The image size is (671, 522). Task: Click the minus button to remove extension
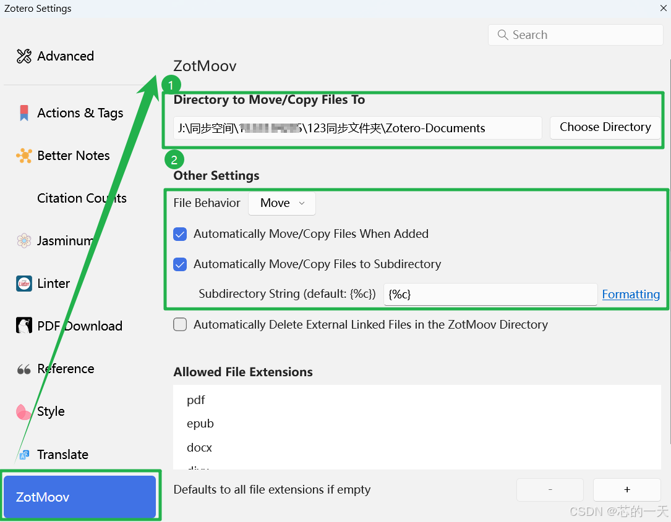(x=550, y=490)
